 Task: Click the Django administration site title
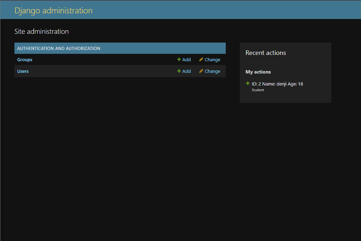coord(54,11)
